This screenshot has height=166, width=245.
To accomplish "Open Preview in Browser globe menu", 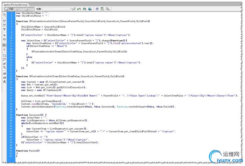I will [x=90, y=9].
